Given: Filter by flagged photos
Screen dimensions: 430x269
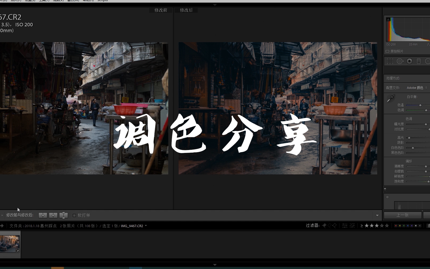Looking at the screenshot, I should point(324,226).
